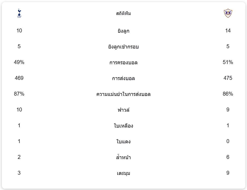247x190 pixels.
Task: Select the 475 passes value
Action: tap(228, 78)
